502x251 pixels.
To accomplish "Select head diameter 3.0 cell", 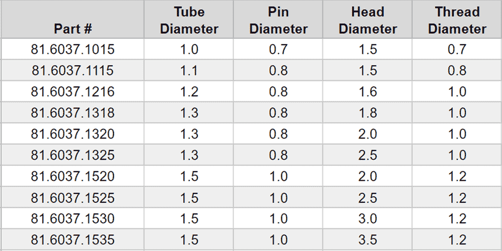I will 367,218.
